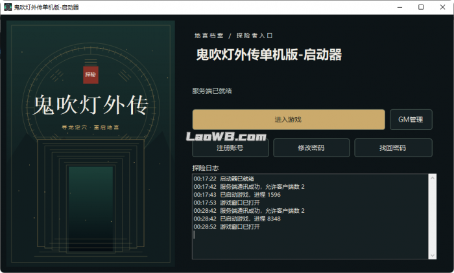
Task: Click the log scrollbar down arrow
Action: point(433,256)
